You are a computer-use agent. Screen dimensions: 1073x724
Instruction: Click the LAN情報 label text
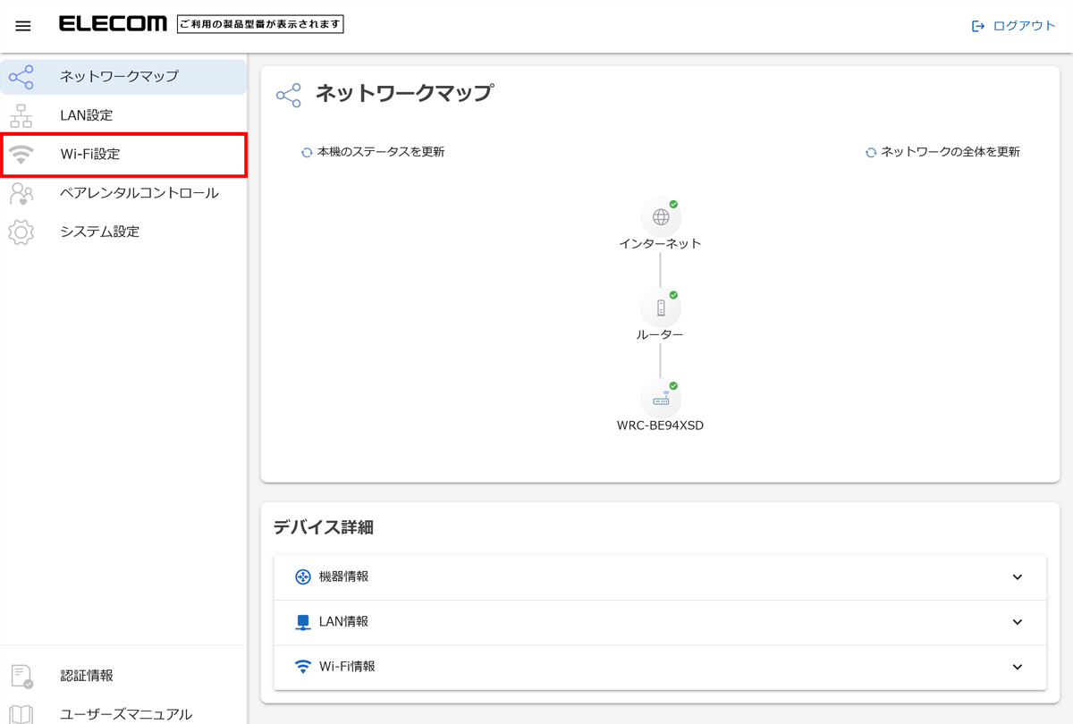point(344,621)
